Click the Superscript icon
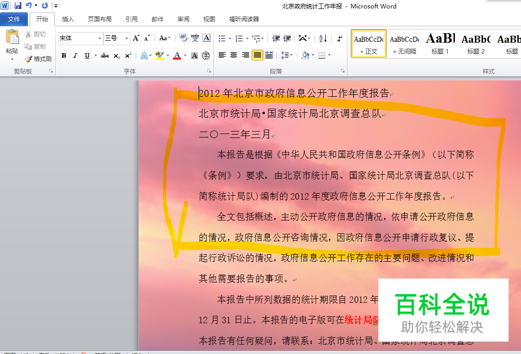Viewport: 521px width, 354px height. (128, 56)
